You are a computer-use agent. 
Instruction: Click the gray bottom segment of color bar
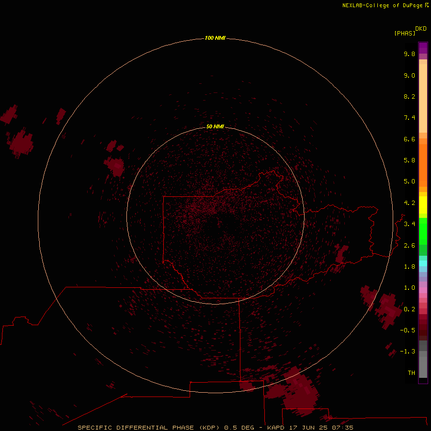(423, 367)
